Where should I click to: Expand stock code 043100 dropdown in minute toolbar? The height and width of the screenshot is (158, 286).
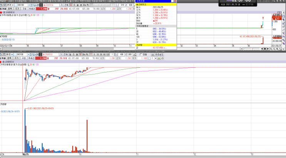click(28, 54)
